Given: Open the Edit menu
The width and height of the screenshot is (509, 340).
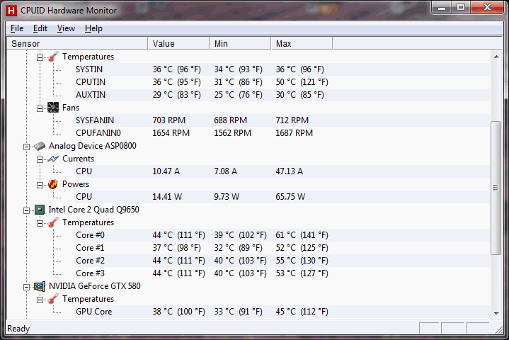Looking at the screenshot, I should click(x=40, y=28).
